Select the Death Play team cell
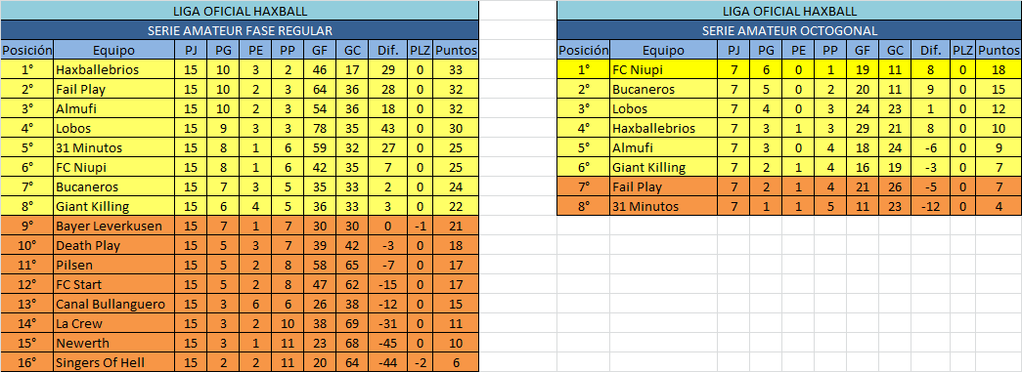 [114, 245]
